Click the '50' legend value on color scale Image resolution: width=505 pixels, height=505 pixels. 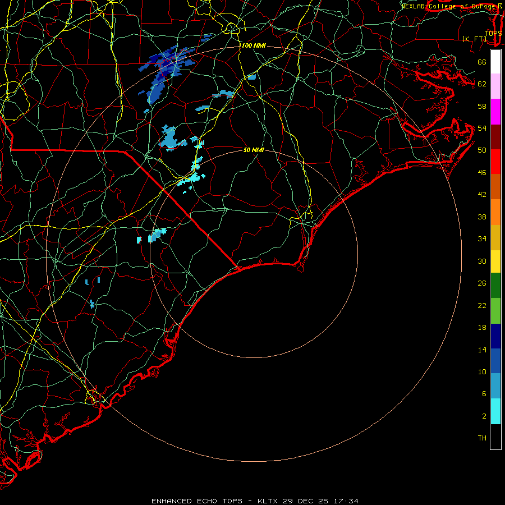coord(482,150)
